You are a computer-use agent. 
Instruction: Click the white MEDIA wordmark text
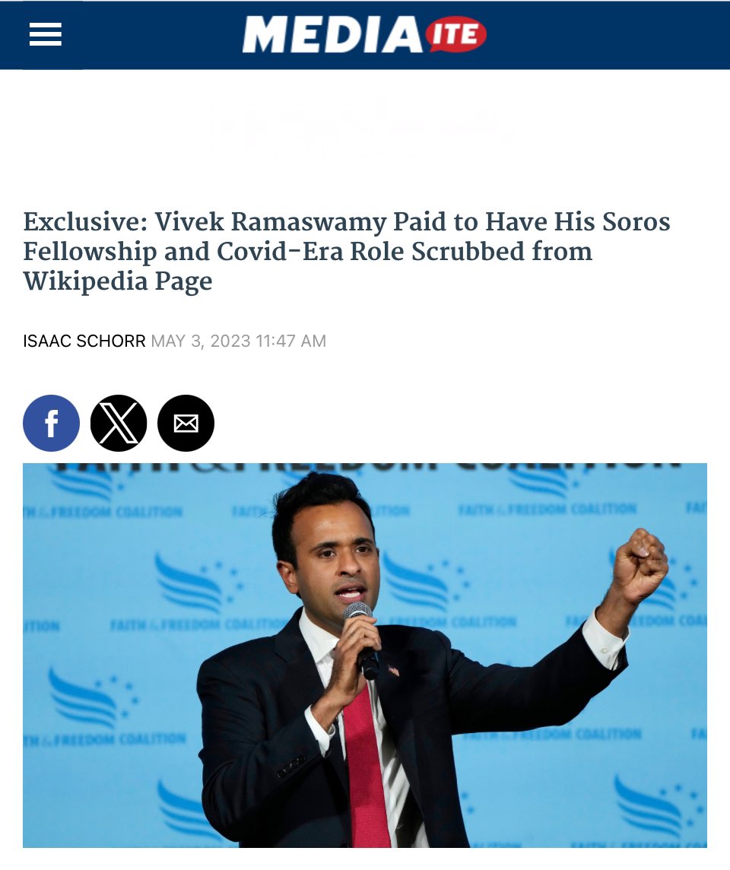coord(333,34)
